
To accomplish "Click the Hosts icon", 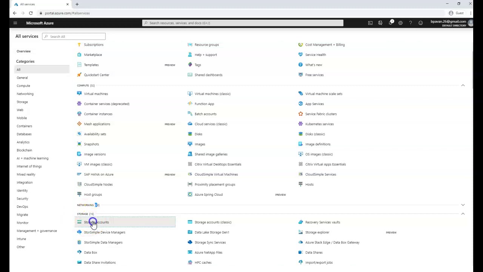I will coord(300,184).
